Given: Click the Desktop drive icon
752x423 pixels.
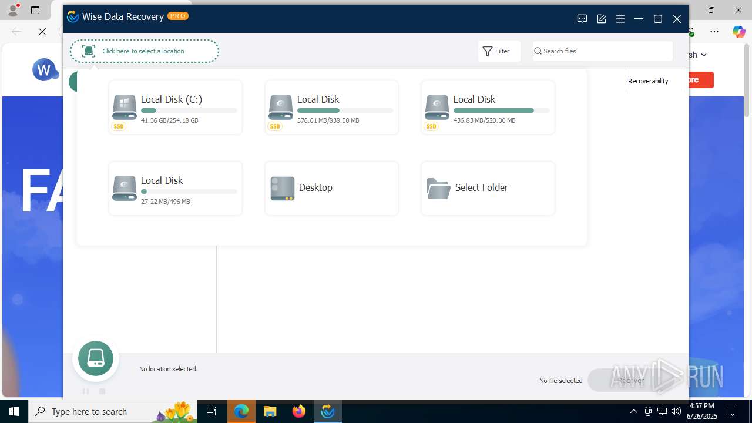Looking at the screenshot, I should pos(283,189).
